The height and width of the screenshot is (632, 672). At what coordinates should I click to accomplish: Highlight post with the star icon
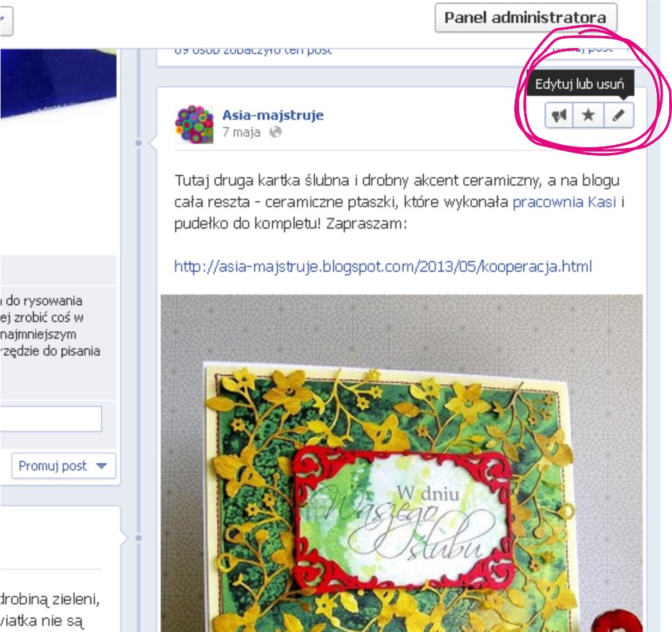tap(589, 115)
